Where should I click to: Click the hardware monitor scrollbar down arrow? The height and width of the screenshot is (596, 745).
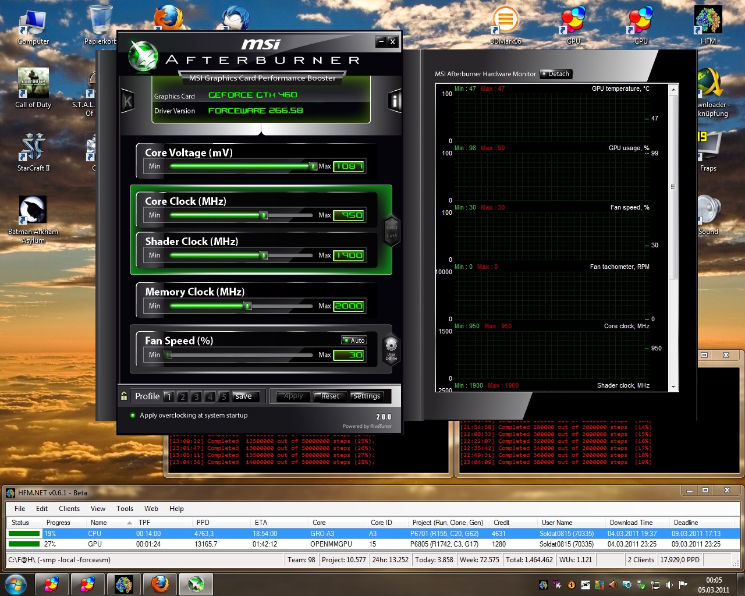click(x=673, y=386)
